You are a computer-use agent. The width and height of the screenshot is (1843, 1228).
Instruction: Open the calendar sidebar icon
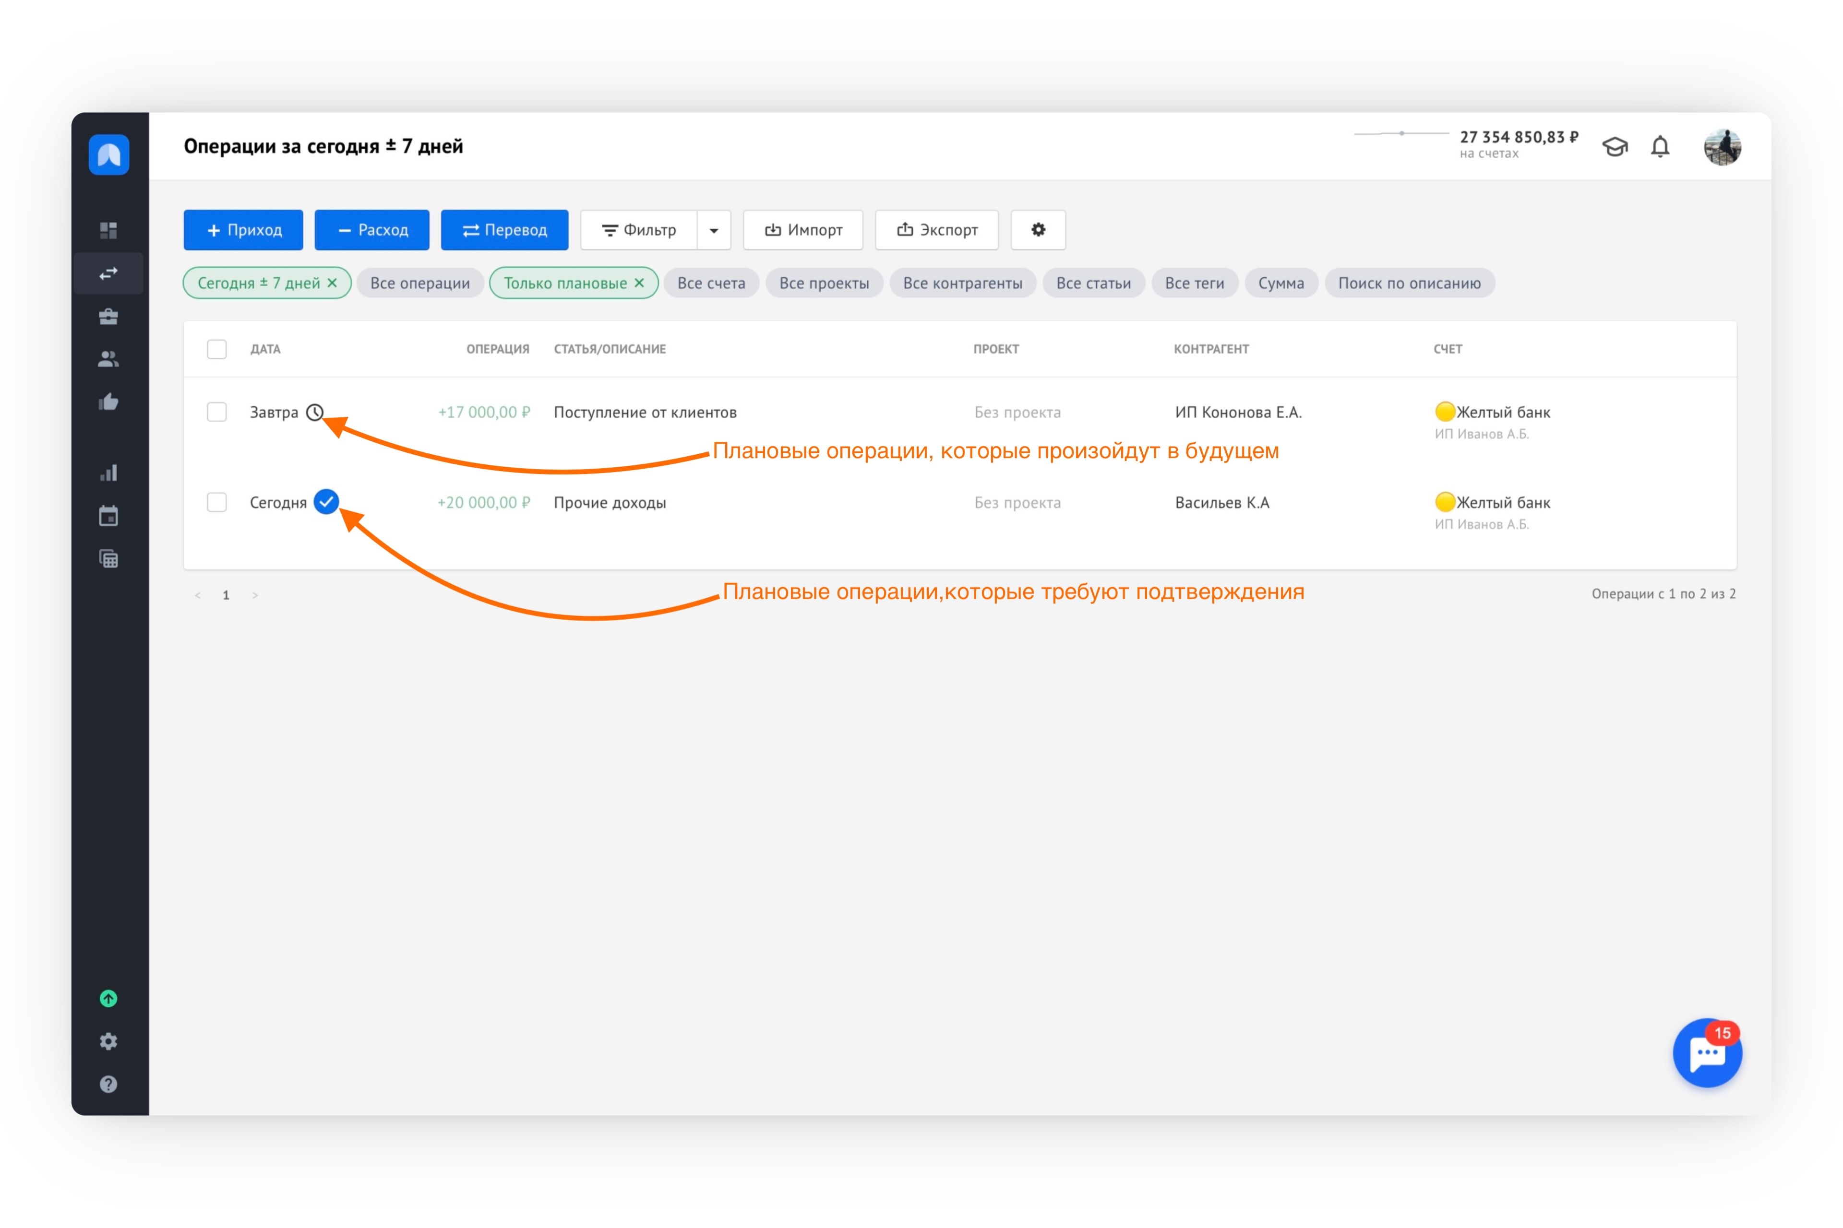108,515
